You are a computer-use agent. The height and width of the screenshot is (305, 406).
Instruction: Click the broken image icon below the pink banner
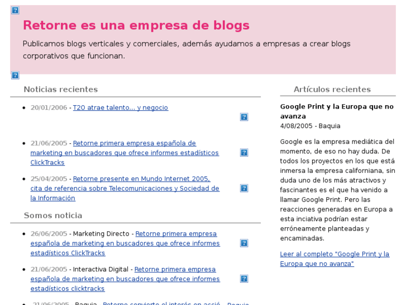point(15,76)
